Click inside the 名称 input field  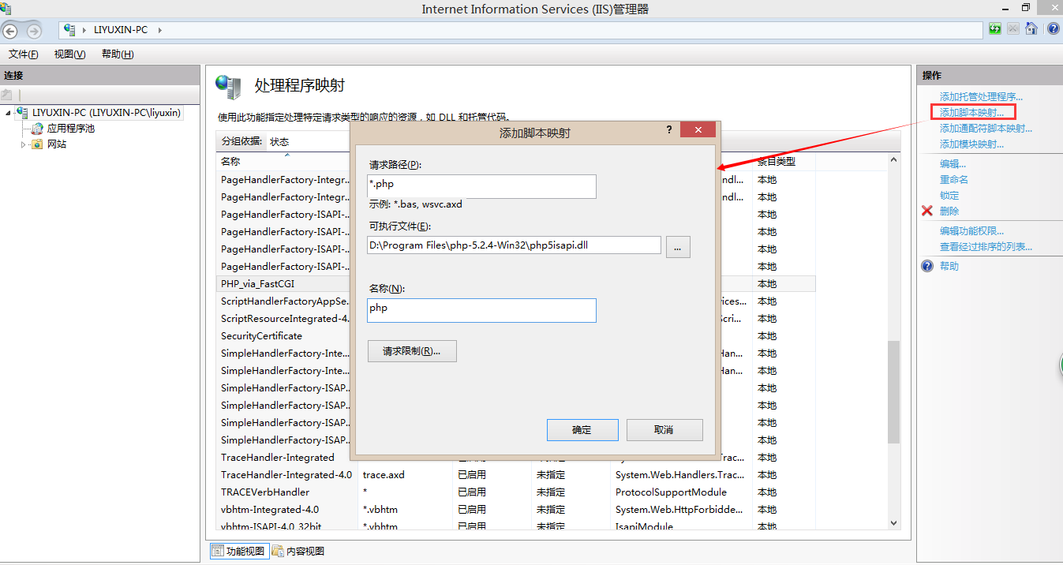pyautogui.click(x=481, y=310)
